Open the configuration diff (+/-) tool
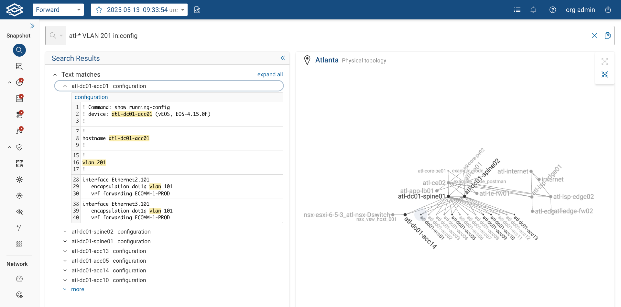This screenshot has width=621, height=307. 19,228
